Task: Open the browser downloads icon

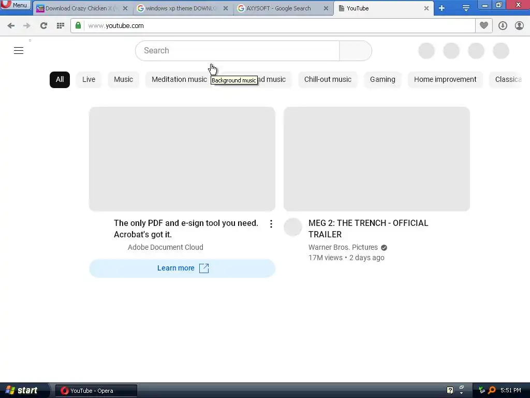Action: [x=503, y=26]
